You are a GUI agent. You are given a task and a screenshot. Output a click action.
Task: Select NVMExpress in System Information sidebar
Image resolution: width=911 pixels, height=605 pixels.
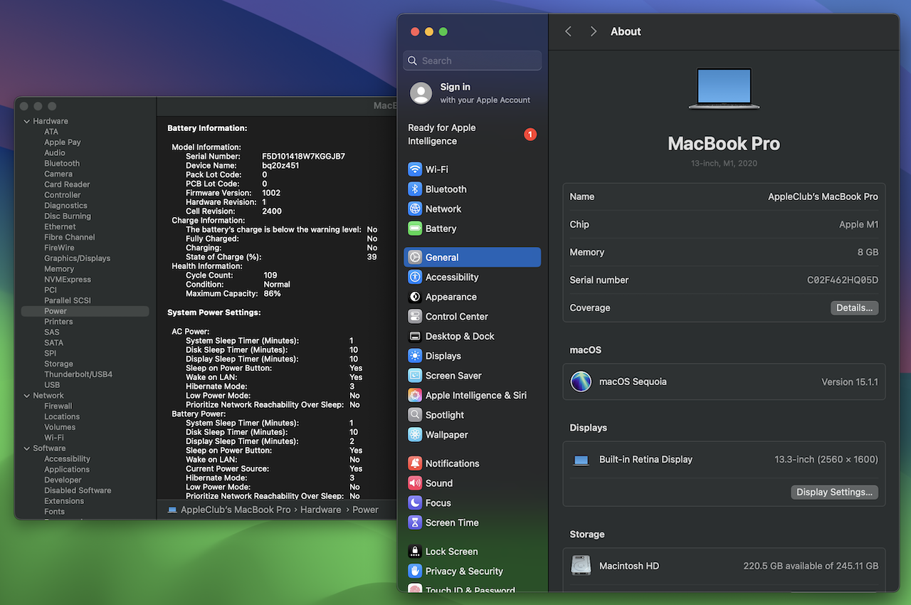[68, 280]
